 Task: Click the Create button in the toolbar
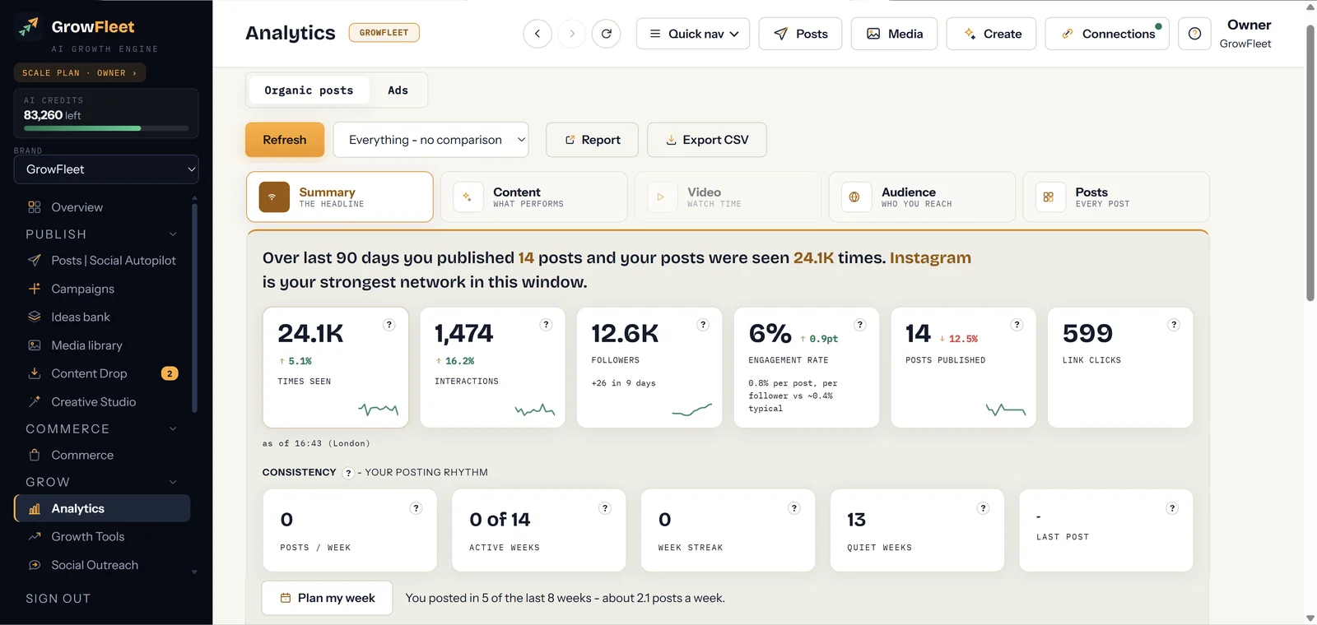(991, 34)
